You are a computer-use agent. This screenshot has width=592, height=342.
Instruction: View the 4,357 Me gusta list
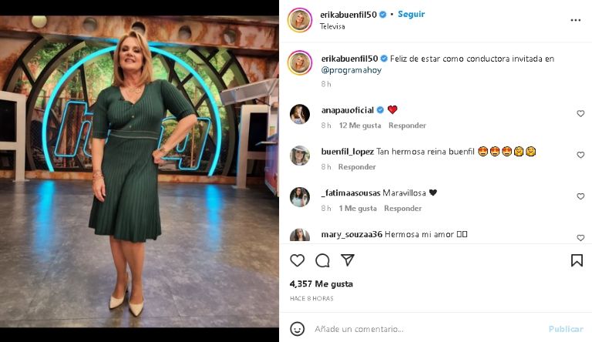321,284
